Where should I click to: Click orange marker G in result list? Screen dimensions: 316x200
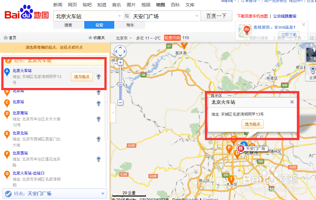[7, 175]
